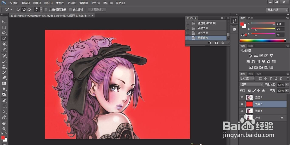
Task: Select the Pen tool
Action: [x=4, y=101]
